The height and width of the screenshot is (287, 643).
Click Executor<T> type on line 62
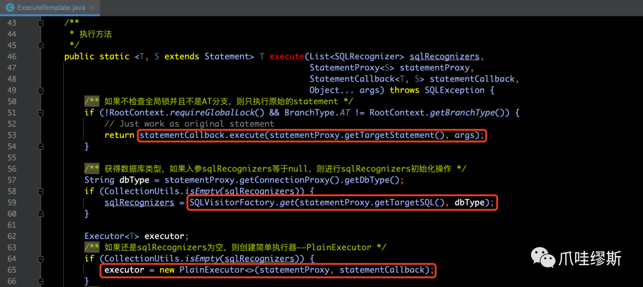(111, 236)
